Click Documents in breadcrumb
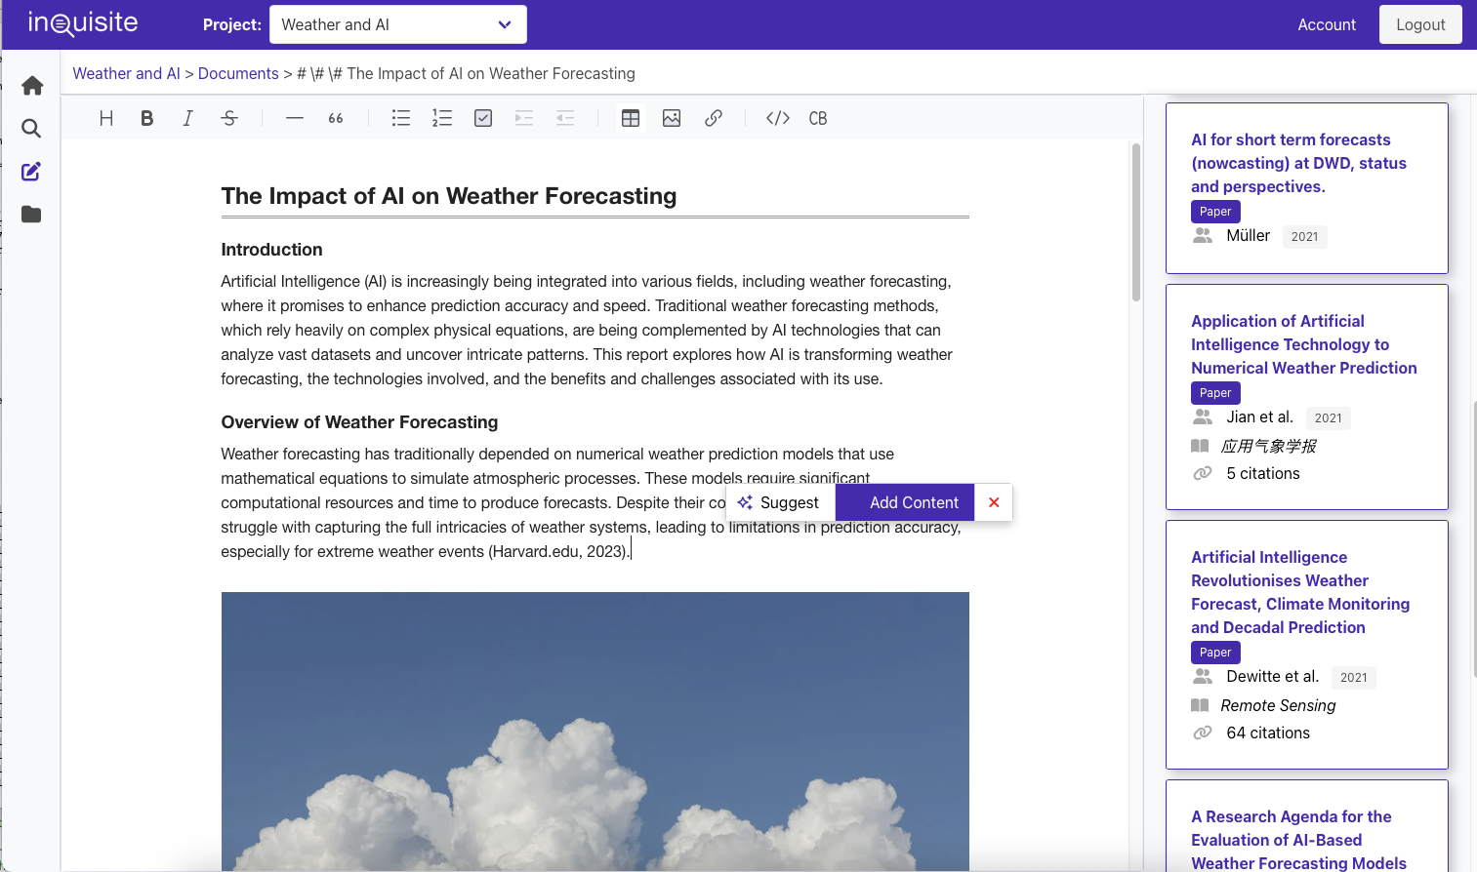 238,73
